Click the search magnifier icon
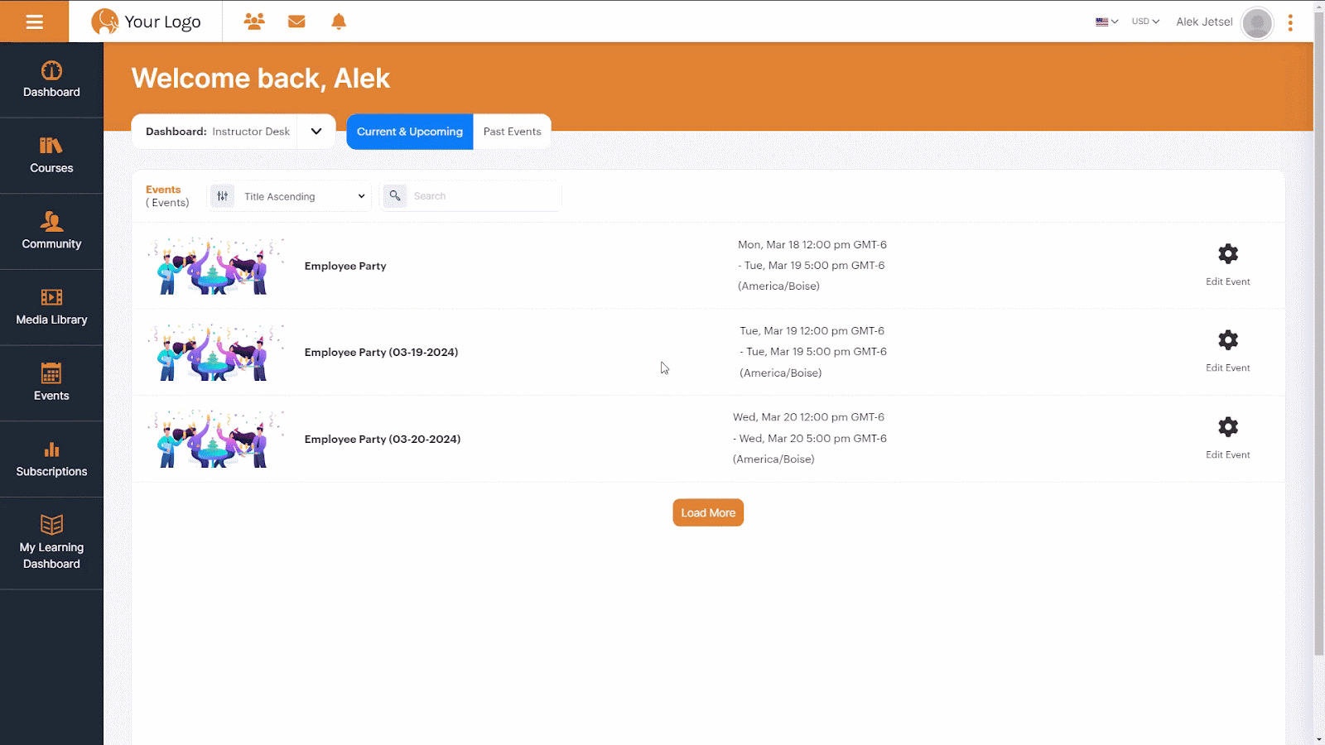Screen dimensions: 1325x745 tap(395, 196)
